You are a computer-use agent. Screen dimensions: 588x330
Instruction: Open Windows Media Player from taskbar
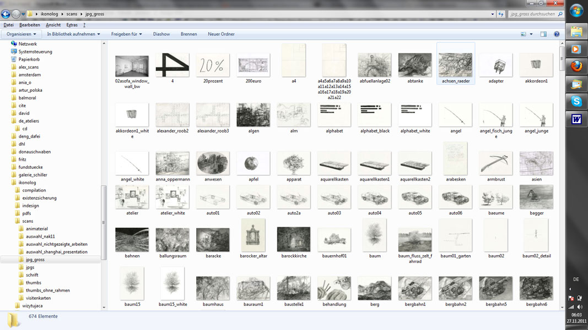click(576, 48)
